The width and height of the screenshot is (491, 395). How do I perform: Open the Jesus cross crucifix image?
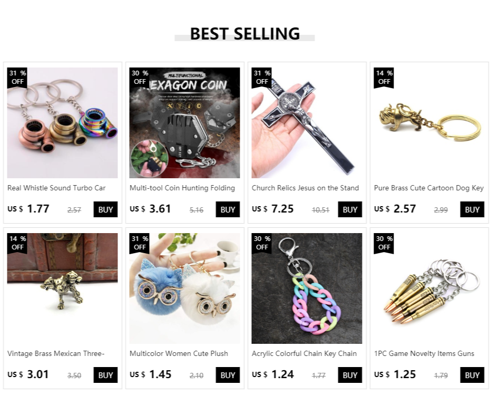click(307, 123)
